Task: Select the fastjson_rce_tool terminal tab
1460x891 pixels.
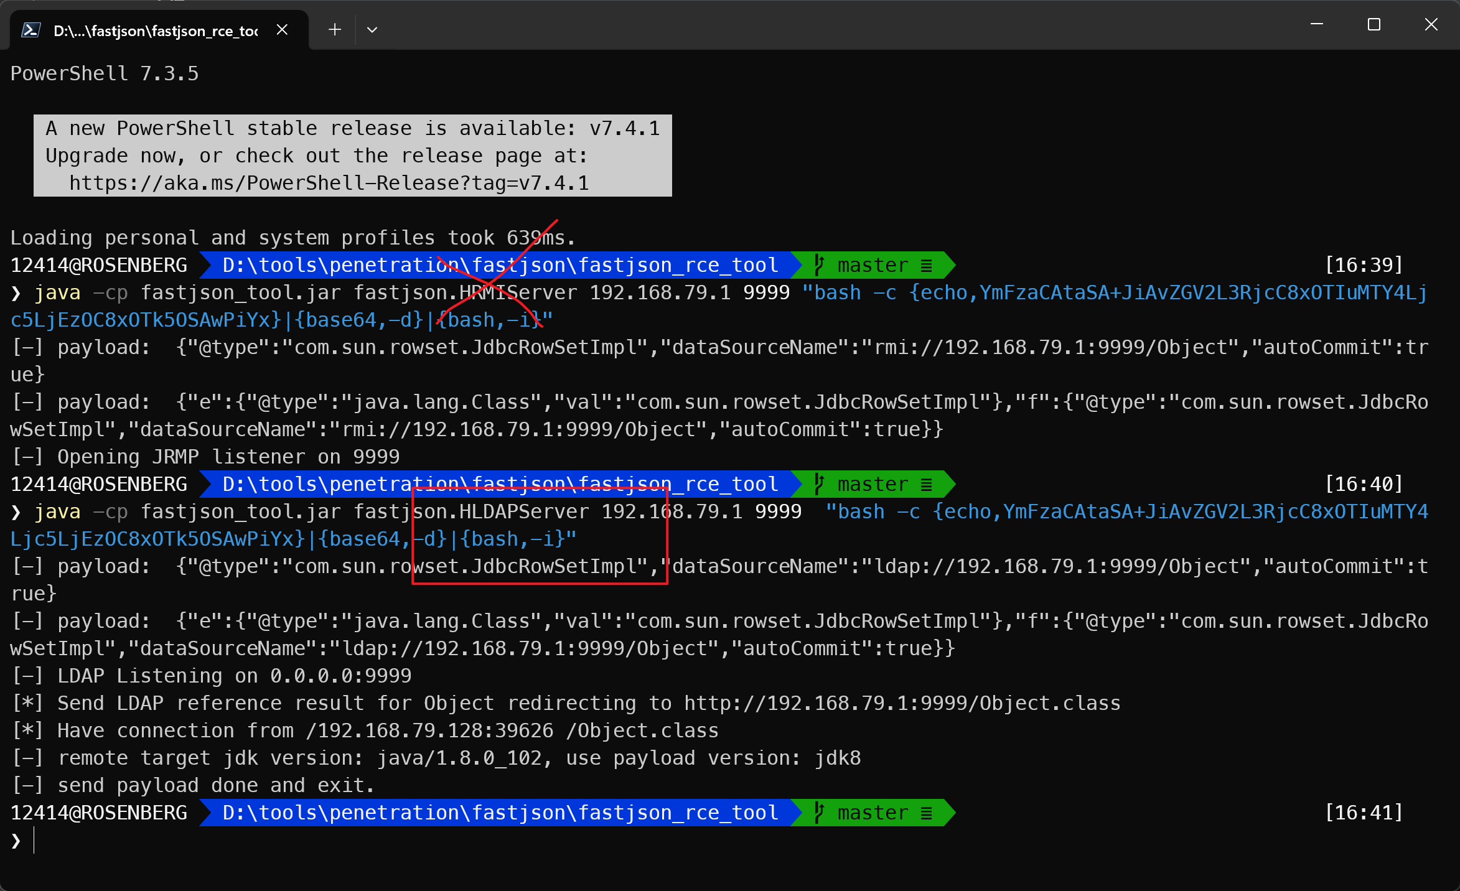Action: (x=159, y=30)
